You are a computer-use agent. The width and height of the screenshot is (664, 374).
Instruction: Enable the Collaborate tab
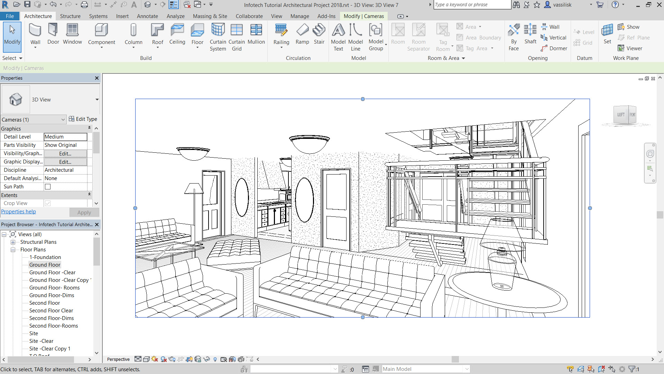pos(249,16)
